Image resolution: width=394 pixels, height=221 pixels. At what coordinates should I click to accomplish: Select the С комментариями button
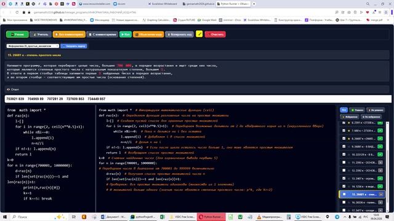point(102,34)
